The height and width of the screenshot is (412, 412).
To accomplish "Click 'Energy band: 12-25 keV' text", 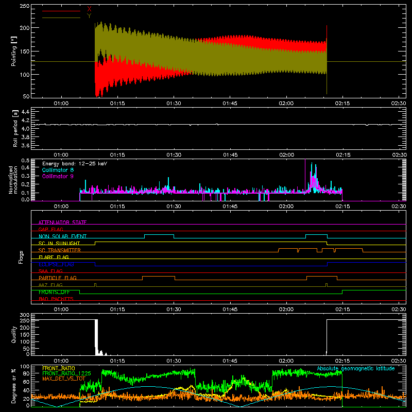I will tap(75, 164).
